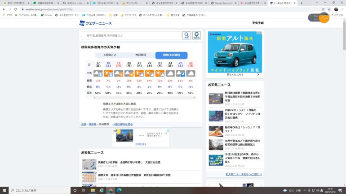Viewport: 346px width, 194px height.
Task: Open the 全国 breadcrumb link
Action: 84,124
